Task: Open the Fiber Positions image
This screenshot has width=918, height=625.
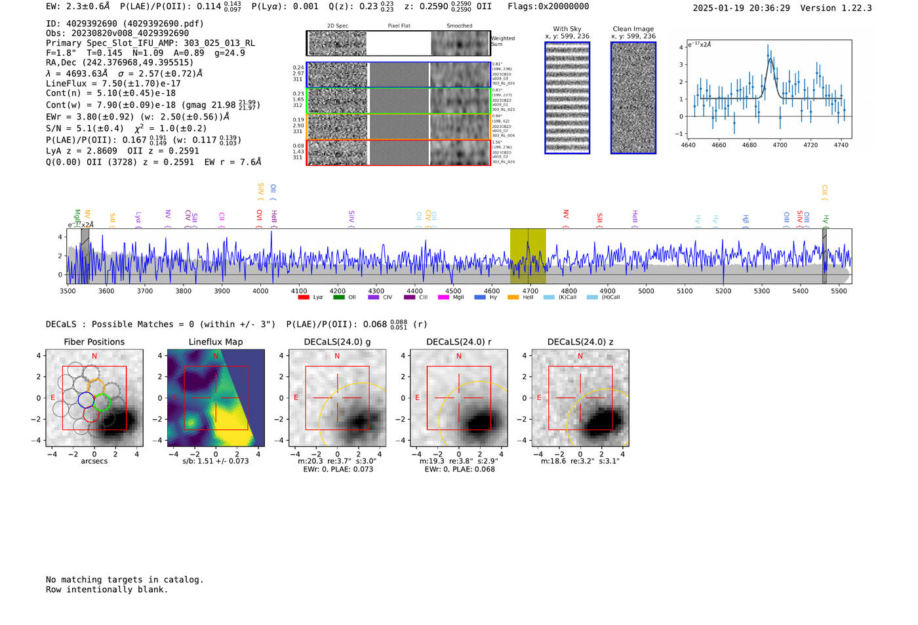Action: 94,397
